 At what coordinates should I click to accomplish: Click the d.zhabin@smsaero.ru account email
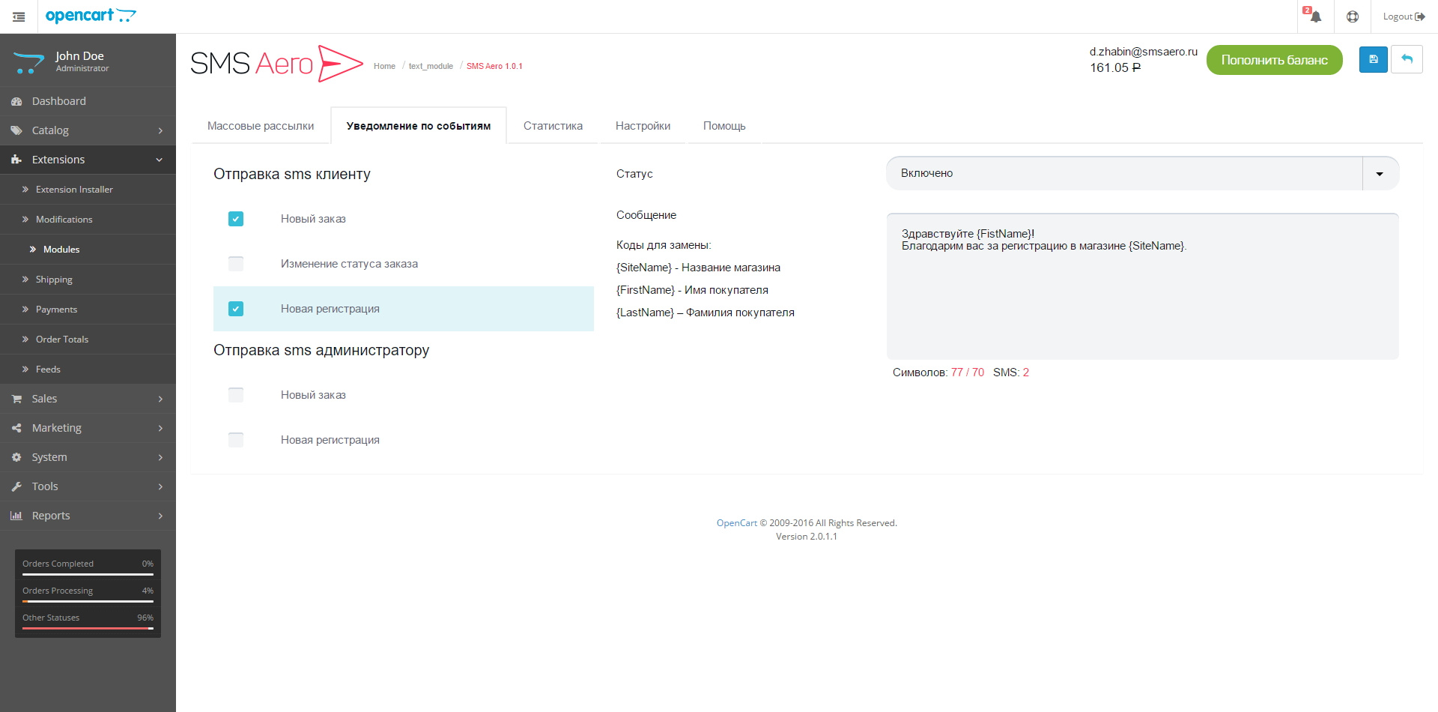1143,52
